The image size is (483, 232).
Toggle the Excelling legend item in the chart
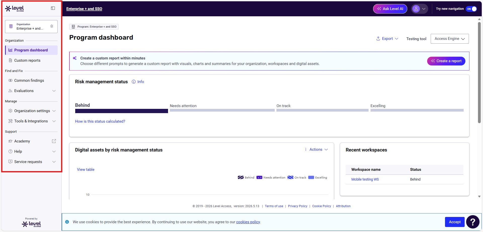(317, 178)
